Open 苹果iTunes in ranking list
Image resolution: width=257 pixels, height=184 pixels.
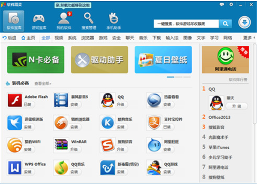tap(219, 147)
